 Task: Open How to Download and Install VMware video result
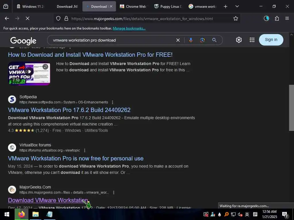coord(90,55)
